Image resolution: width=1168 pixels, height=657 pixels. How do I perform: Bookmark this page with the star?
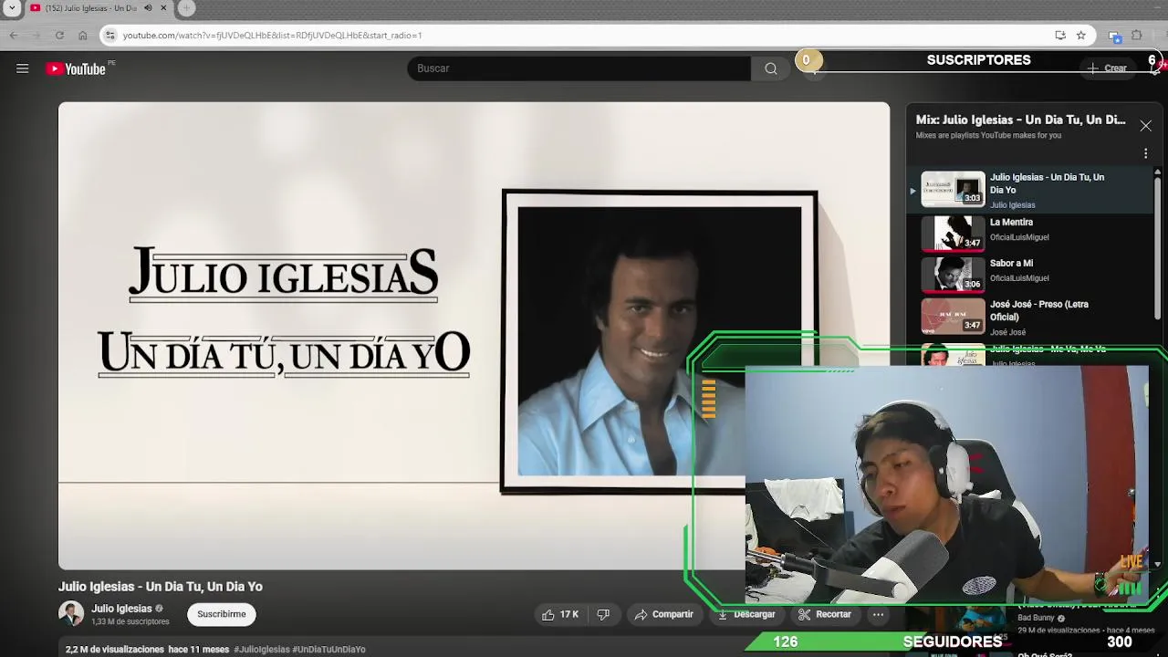(1081, 35)
